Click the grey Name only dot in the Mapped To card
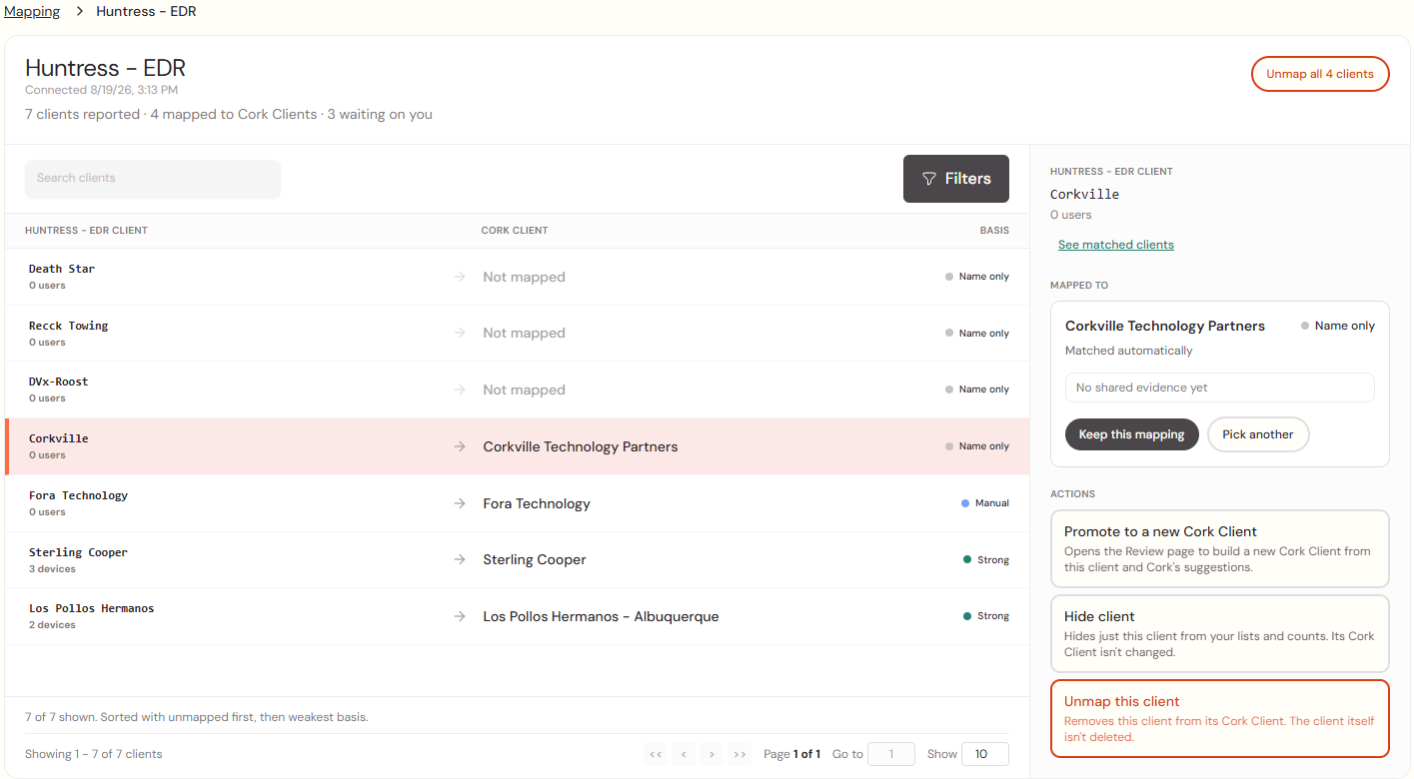 click(x=1305, y=326)
